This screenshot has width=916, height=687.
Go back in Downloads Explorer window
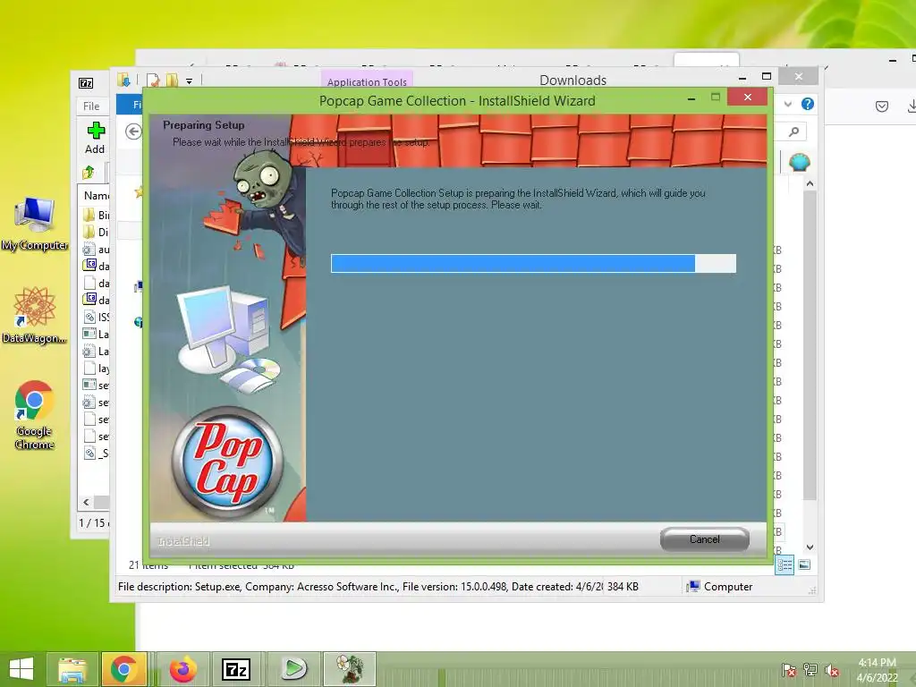tap(133, 131)
